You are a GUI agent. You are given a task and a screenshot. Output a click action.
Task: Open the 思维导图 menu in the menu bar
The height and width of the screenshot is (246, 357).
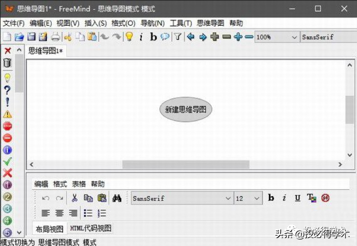pyautogui.click(x=210, y=23)
